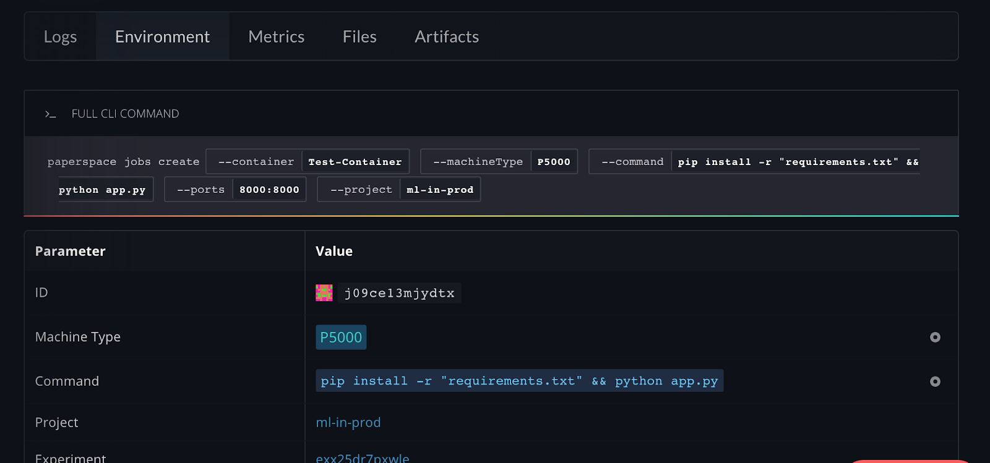This screenshot has height=463, width=990.
Task: Click the --machineType flag in the CLI command
Action: tap(478, 162)
